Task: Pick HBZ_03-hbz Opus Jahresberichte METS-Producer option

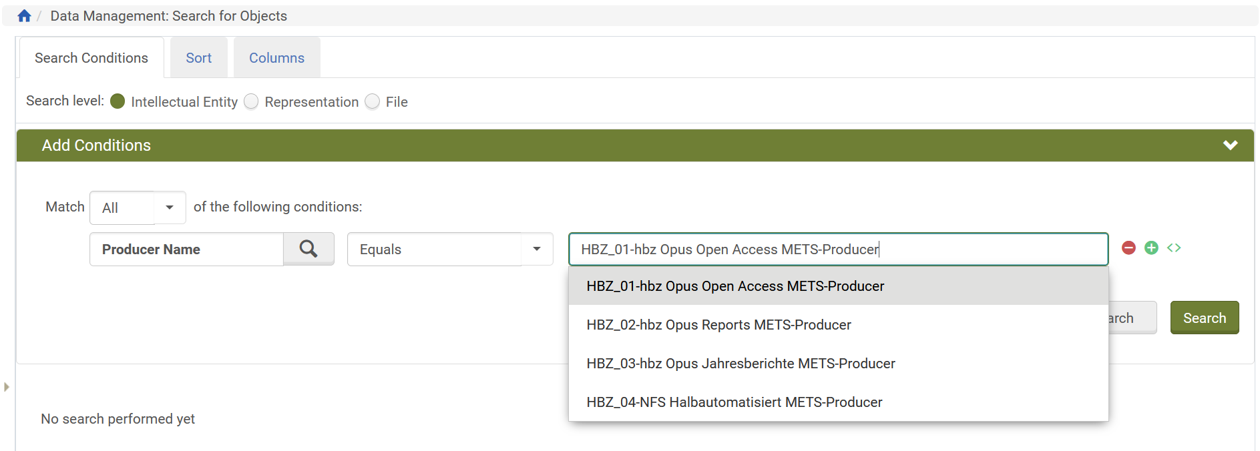Action: (x=741, y=364)
